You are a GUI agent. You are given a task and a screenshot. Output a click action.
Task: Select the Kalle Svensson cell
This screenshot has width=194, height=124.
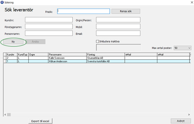click(67, 58)
